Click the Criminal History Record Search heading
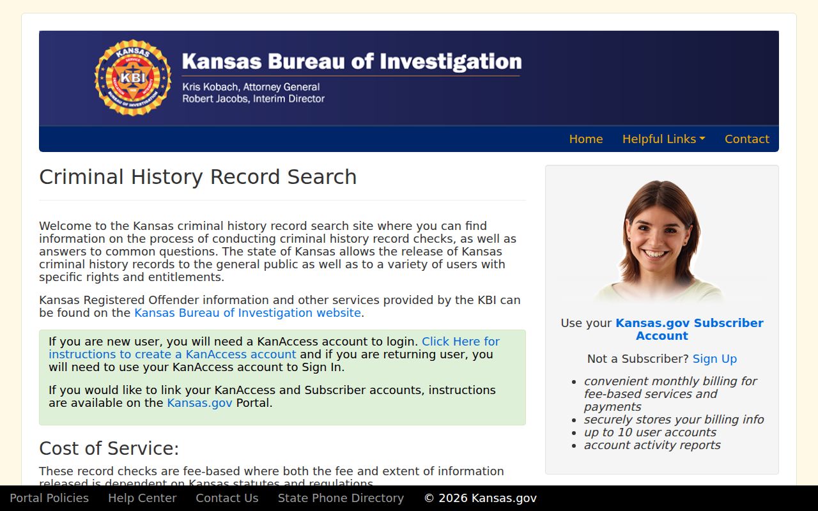Viewport: 818px width, 511px height. [x=198, y=177]
